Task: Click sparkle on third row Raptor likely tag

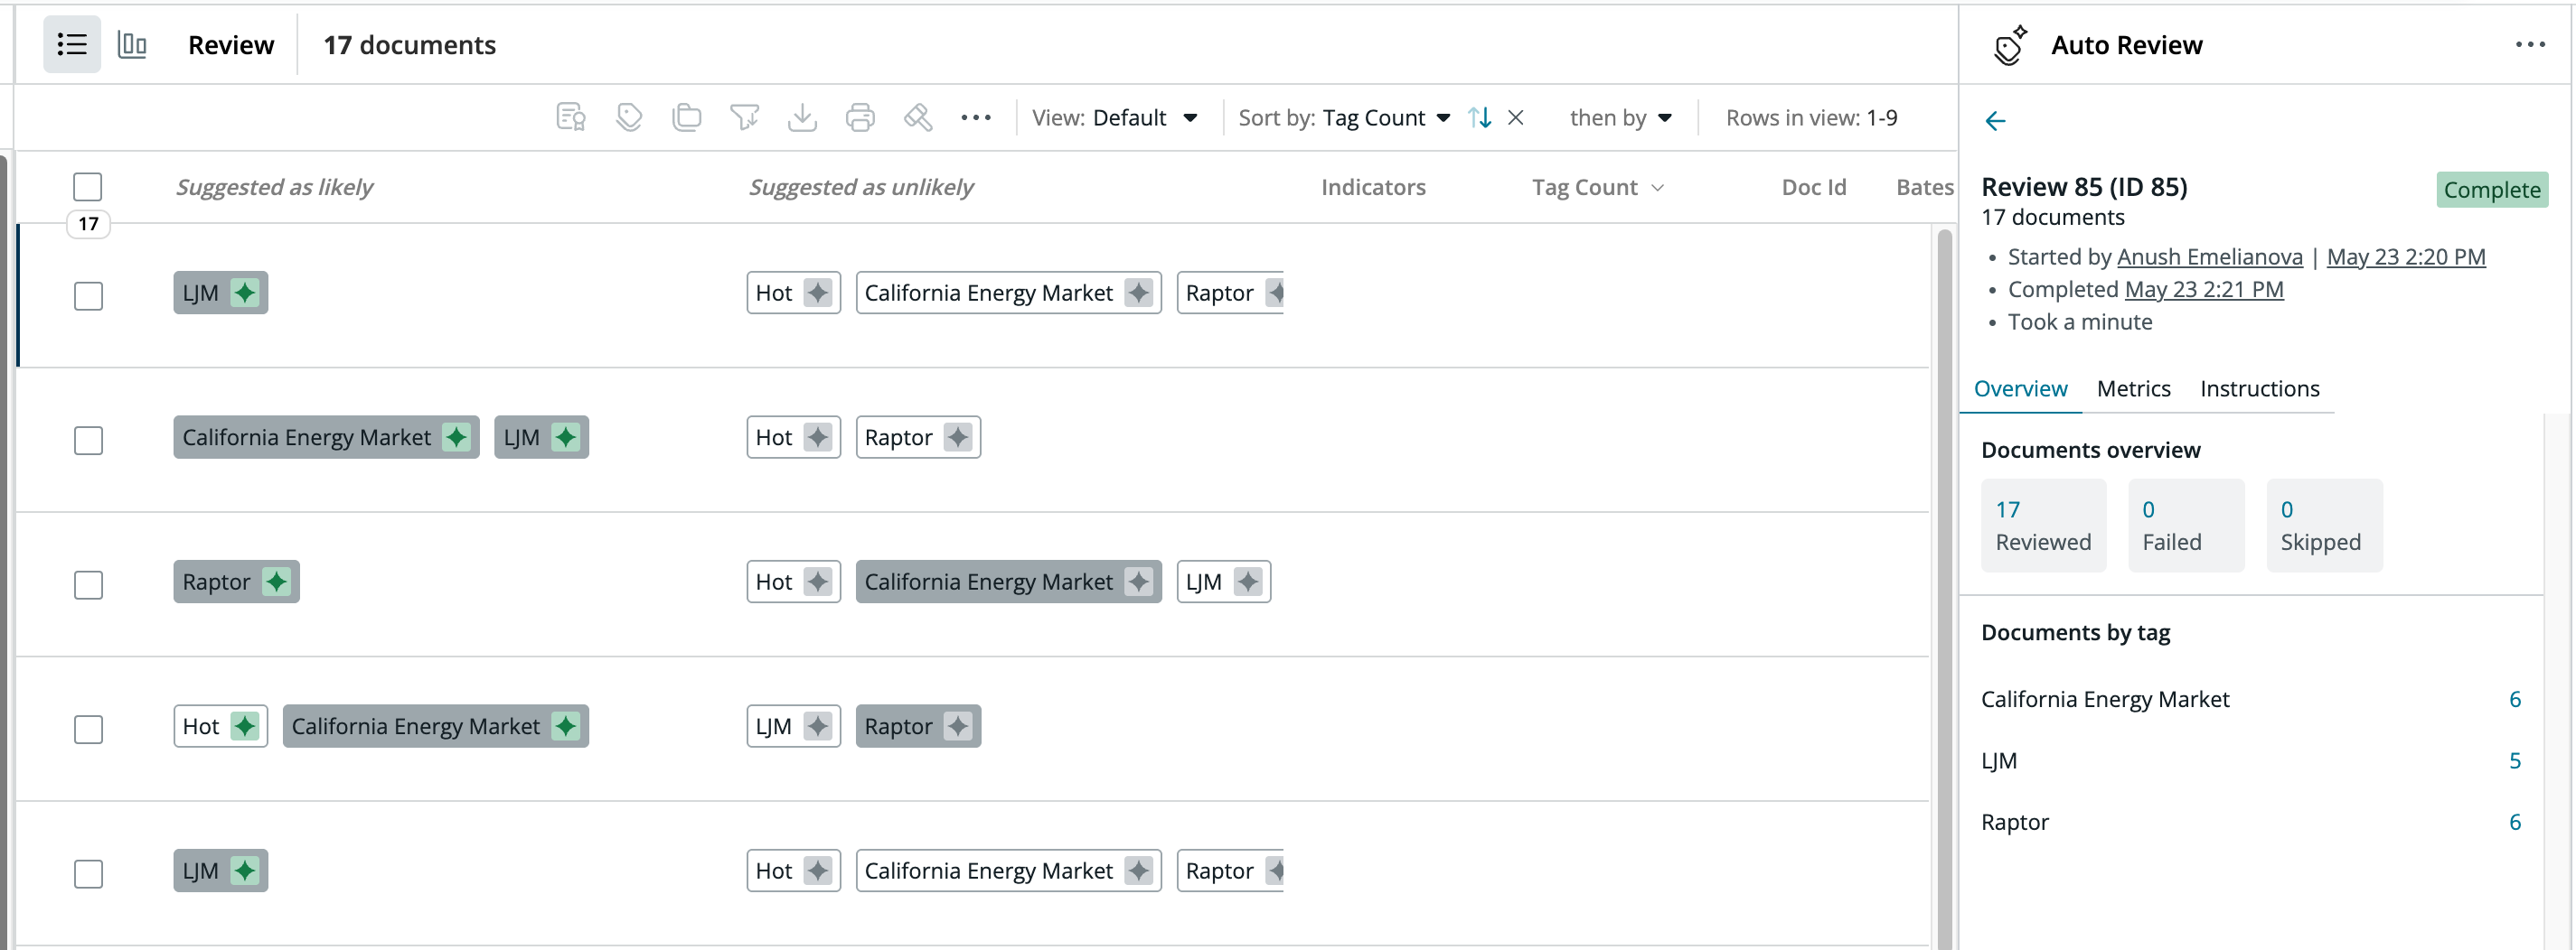Action: (276, 582)
